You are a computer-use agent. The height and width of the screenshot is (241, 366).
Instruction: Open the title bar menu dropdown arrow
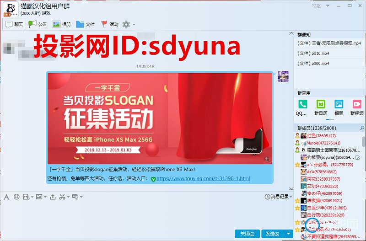pos(328,6)
